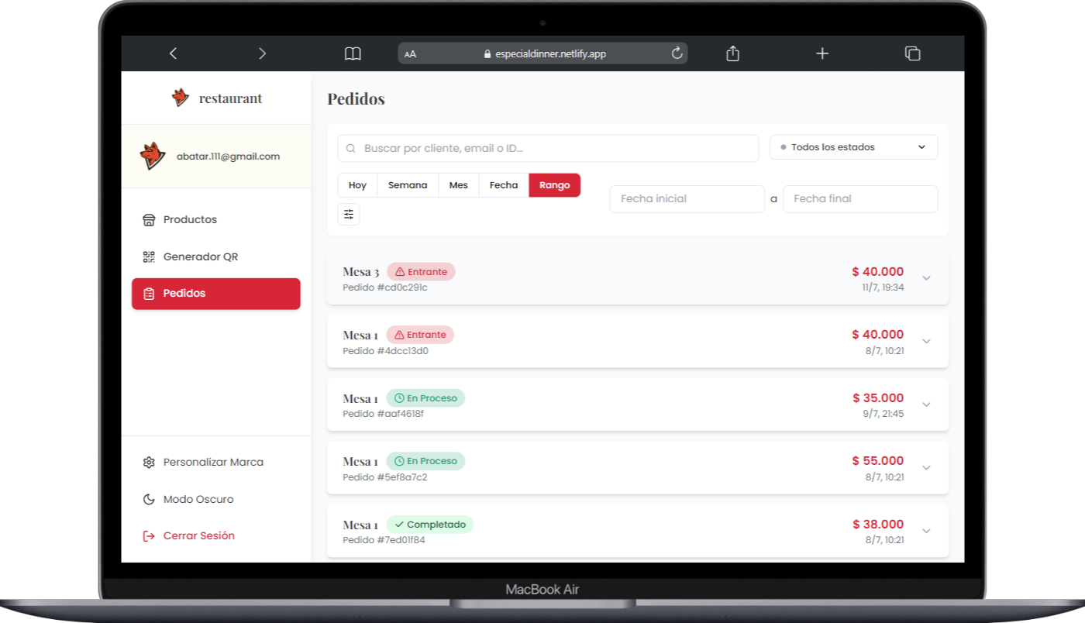Select the Hoy date filter

357,185
